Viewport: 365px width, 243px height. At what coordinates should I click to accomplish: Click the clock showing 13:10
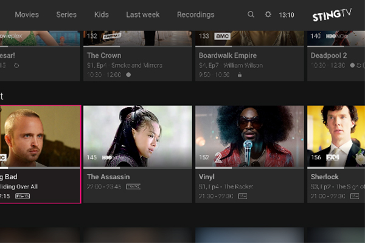click(x=287, y=15)
